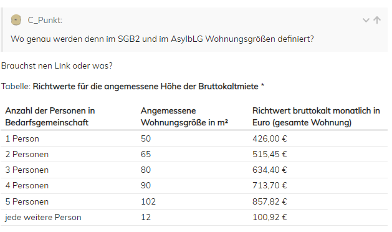Click the "jede weitere Person" row
Image resolution: width=392 pixels, height=232 pixels.
coord(194,217)
